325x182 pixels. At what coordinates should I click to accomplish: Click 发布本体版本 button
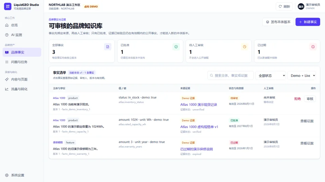[x=278, y=22]
